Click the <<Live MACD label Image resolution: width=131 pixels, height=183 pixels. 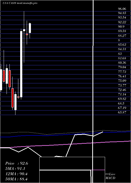110,176
